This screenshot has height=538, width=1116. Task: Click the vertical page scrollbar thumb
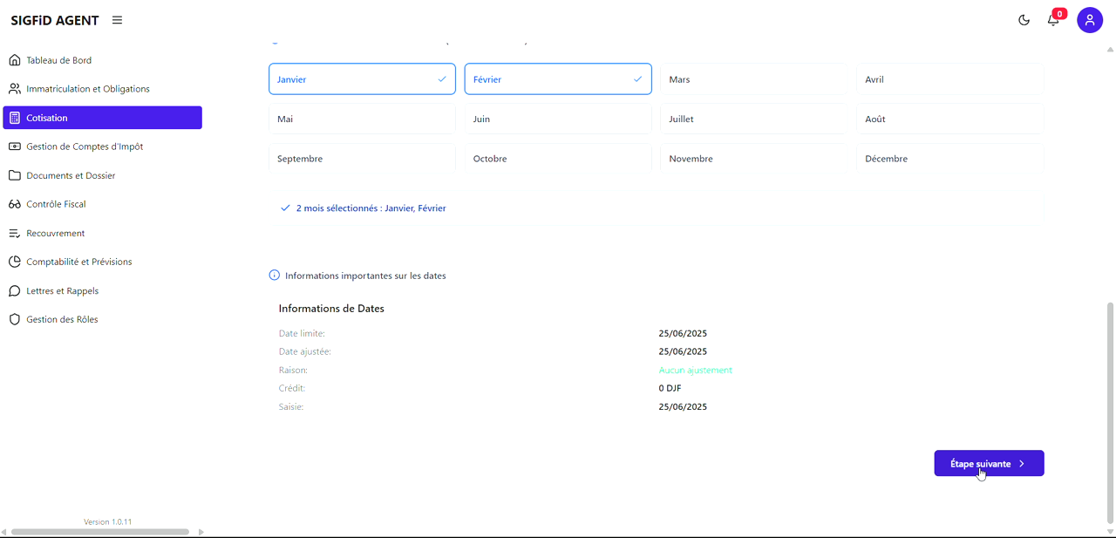tap(1110, 410)
